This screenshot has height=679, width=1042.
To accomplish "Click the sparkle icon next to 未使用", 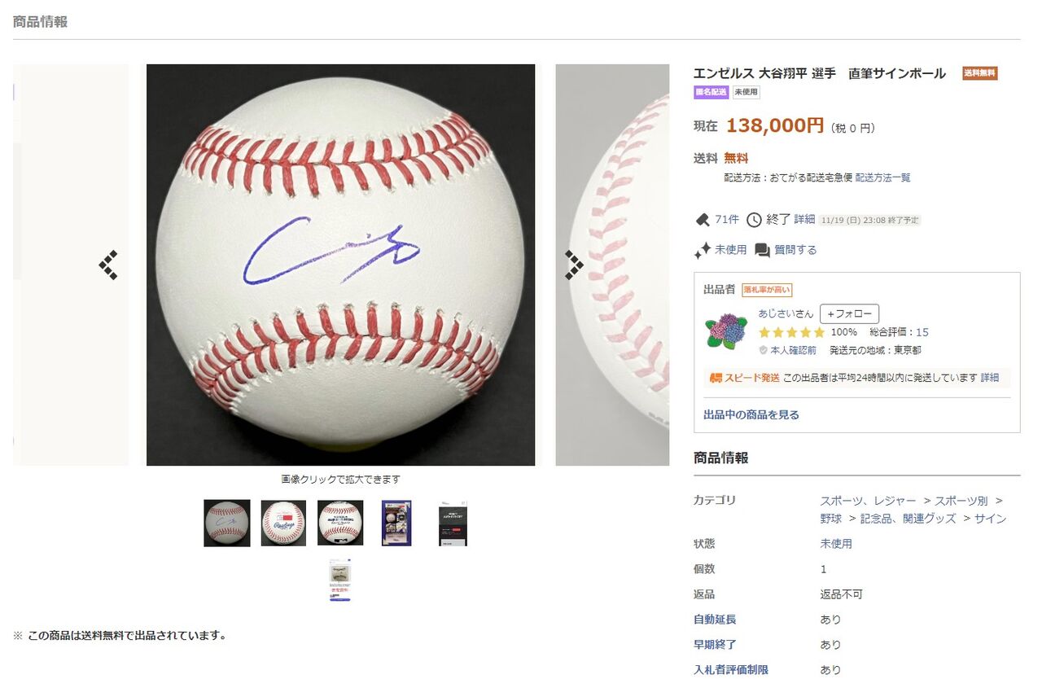I will 703,250.
